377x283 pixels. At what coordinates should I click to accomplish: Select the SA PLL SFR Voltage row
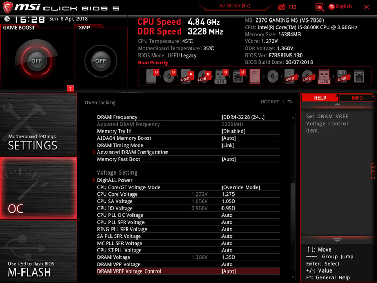click(x=188, y=236)
